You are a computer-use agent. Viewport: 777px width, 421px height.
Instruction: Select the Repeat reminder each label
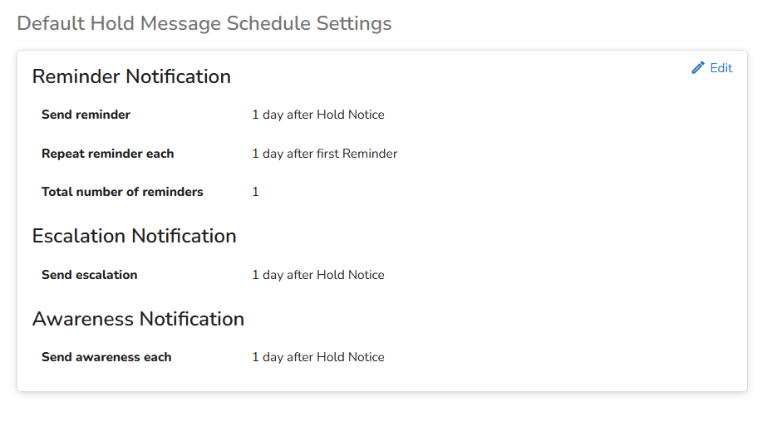click(x=107, y=154)
